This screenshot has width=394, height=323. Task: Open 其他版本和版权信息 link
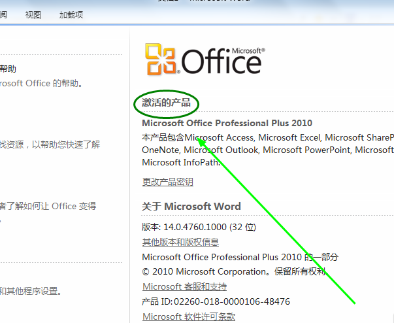180,242
